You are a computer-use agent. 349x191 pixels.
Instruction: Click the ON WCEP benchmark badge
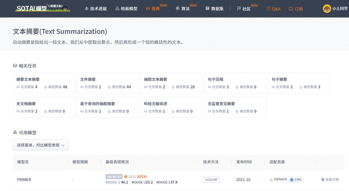pyautogui.click(x=114, y=177)
